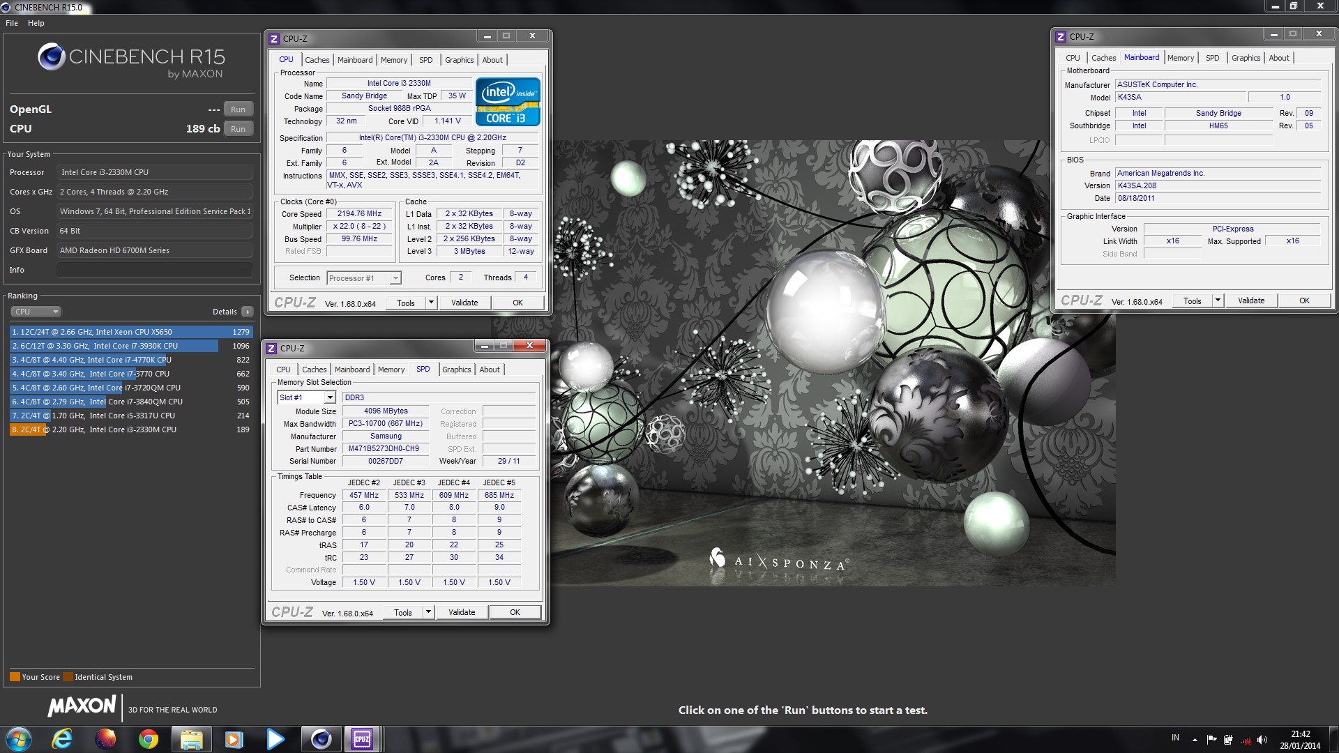
Task: Click the CPU-Z title icon in Mainboard window
Action: coord(1061,37)
